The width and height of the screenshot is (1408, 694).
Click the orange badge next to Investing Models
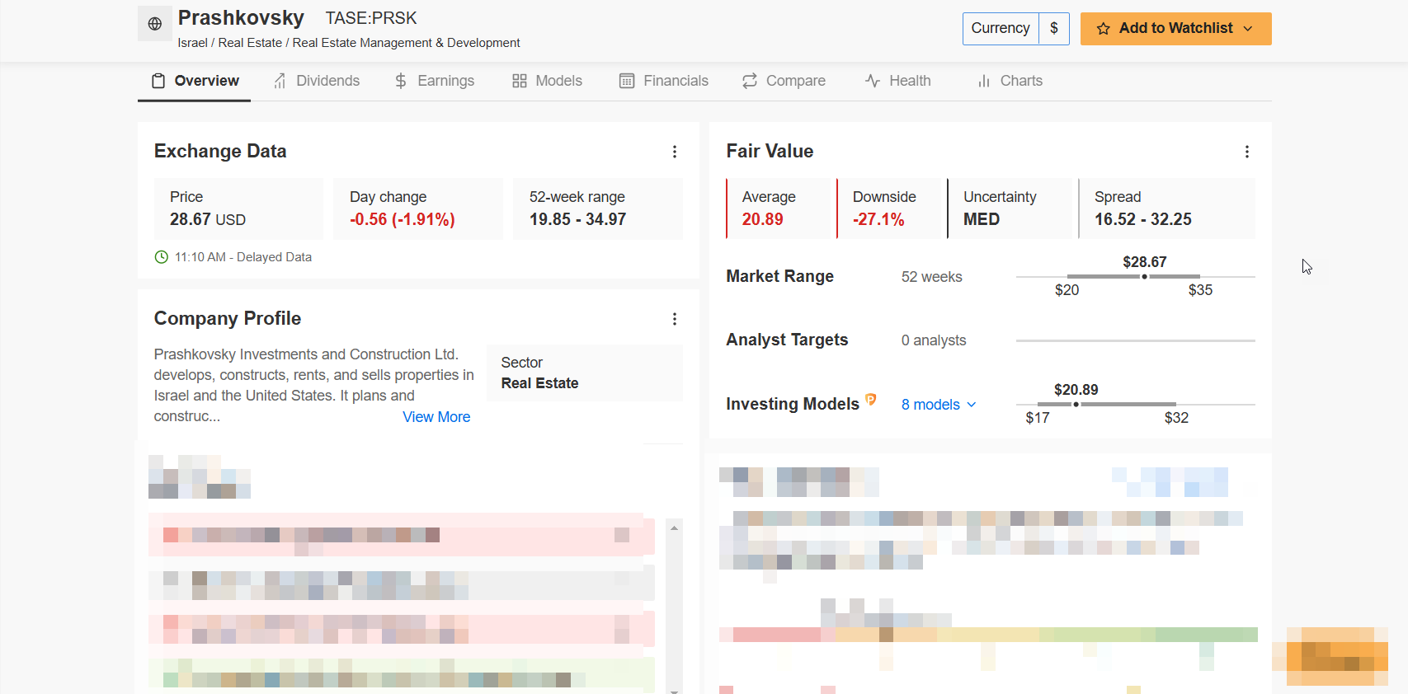pyautogui.click(x=871, y=400)
